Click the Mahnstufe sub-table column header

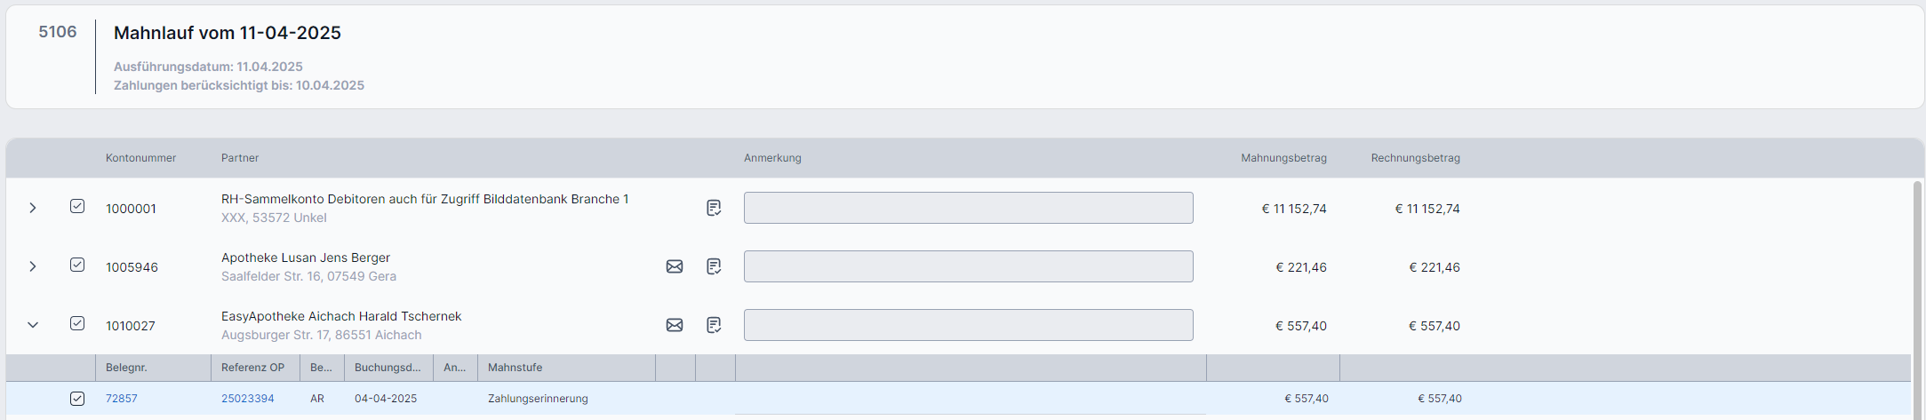click(515, 368)
